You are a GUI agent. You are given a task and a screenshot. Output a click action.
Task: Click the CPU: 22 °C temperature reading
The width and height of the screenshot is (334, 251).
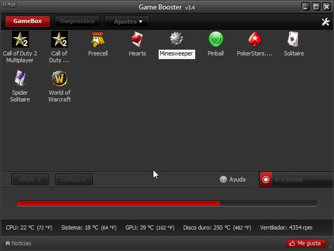point(29,228)
